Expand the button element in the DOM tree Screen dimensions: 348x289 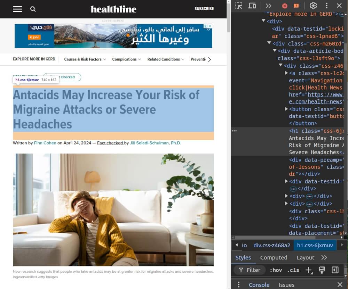click(x=286, y=109)
